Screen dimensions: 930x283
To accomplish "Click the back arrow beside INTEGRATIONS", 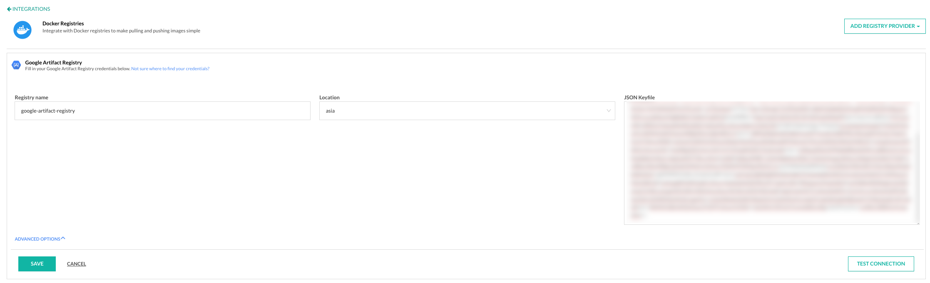I will click(x=9, y=9).
